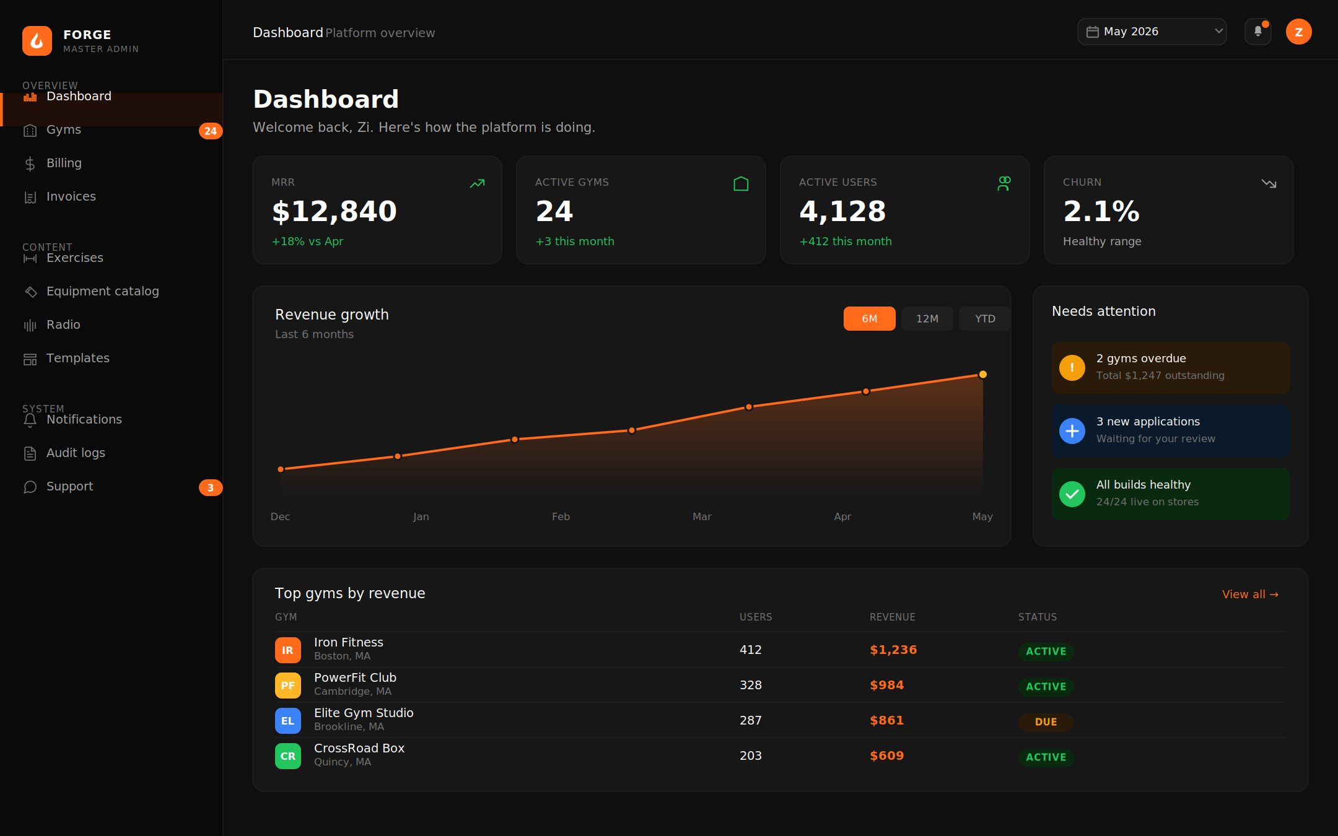
Task: Click the $1,236 revenue value
Action: tap(893, 650)
